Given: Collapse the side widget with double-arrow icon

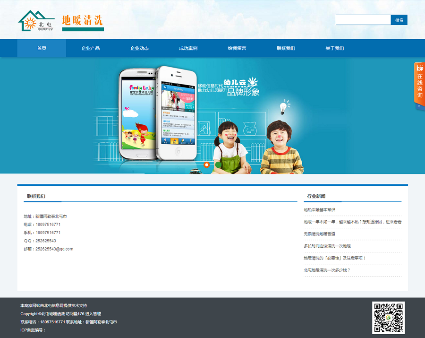Looking at the screenshot, I should [419, 107].
